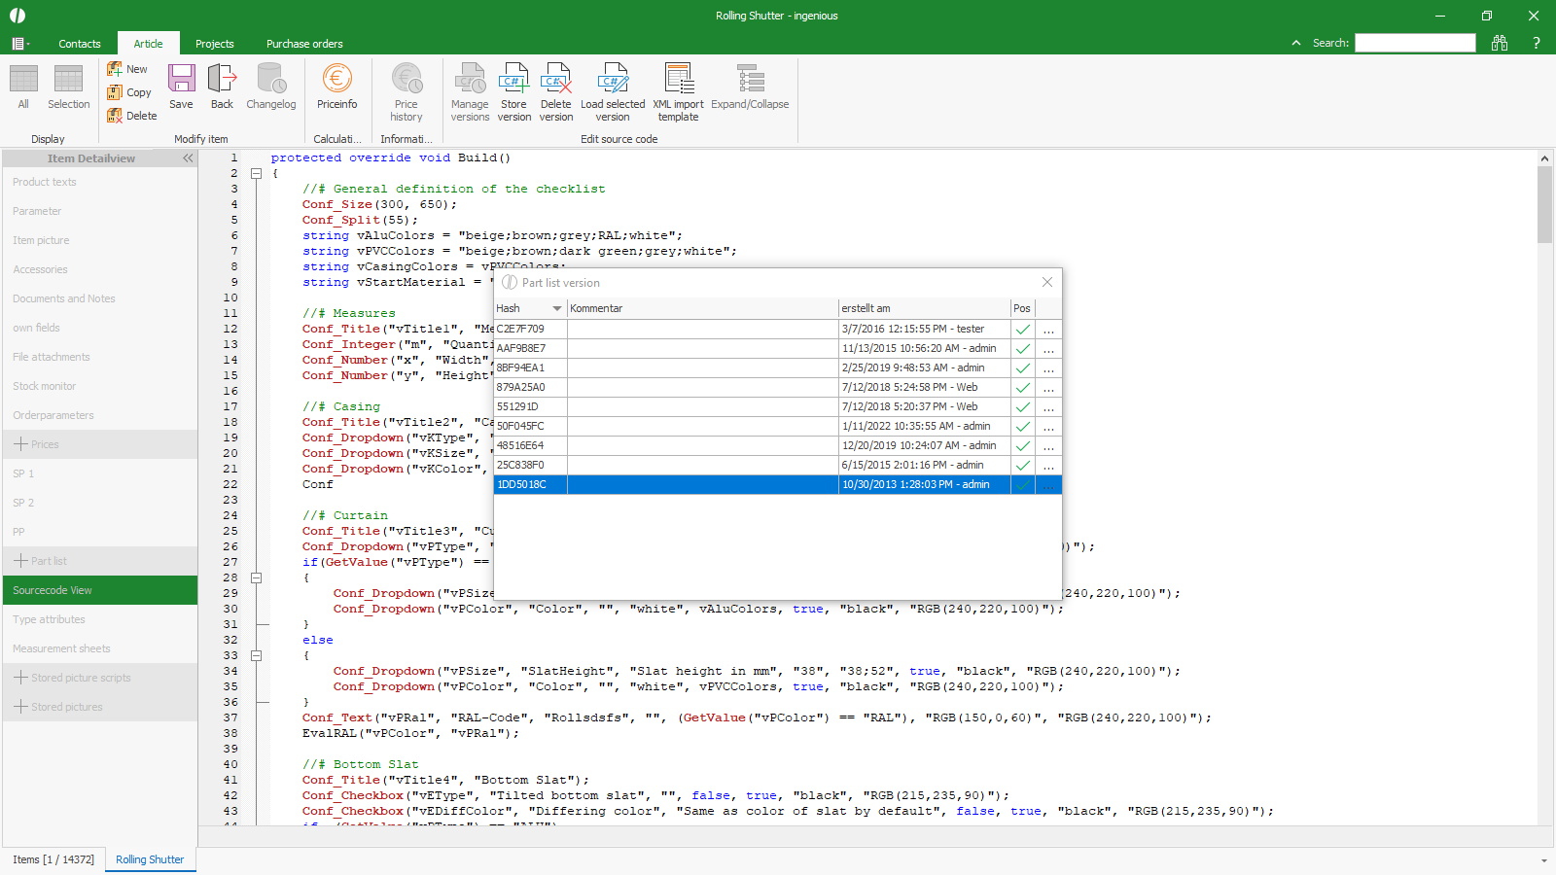
Task: Click New in Modify item group
Action: (127, 69)
